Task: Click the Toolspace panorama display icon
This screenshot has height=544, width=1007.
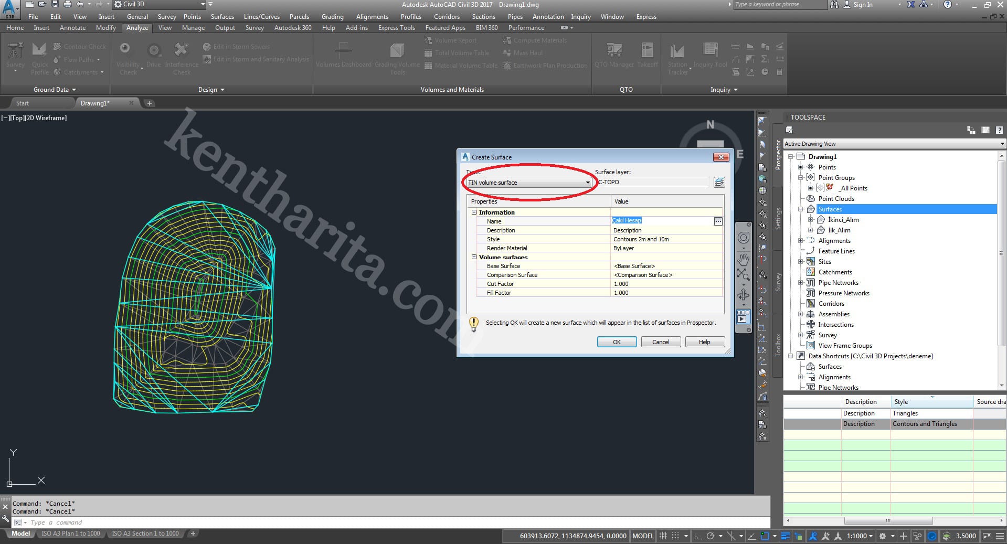Action: (985, 130)
